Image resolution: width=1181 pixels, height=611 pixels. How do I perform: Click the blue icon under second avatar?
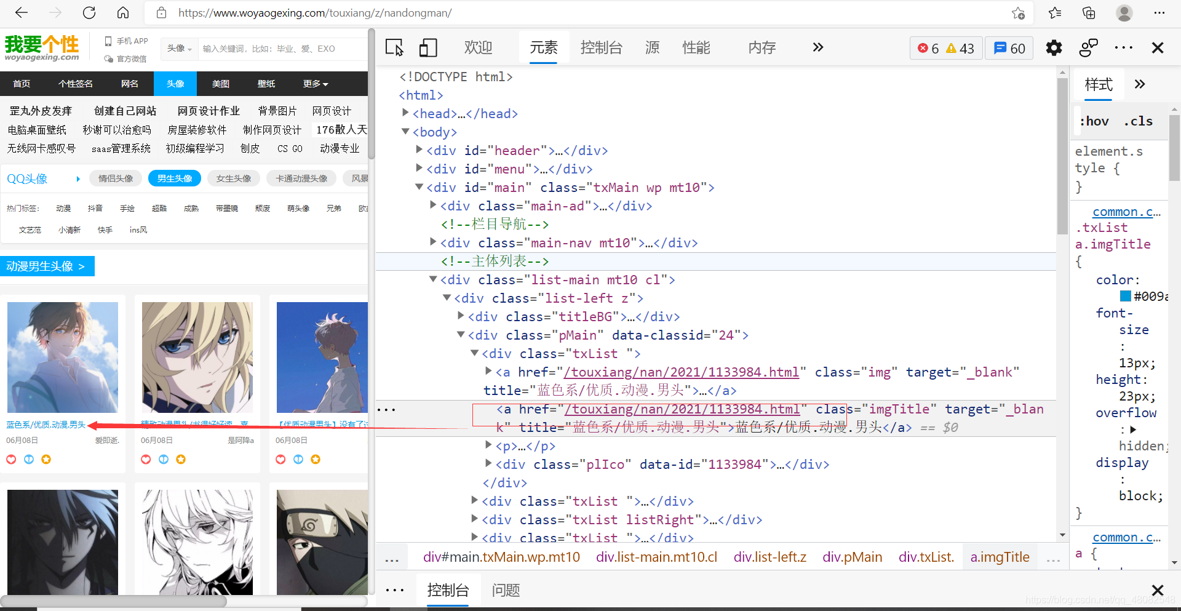(x=164, y=459)
